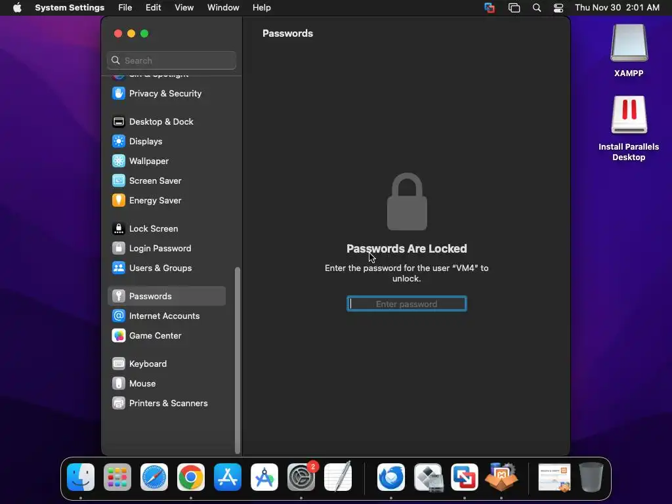Open the Apple menu

[x=17, y=8]
